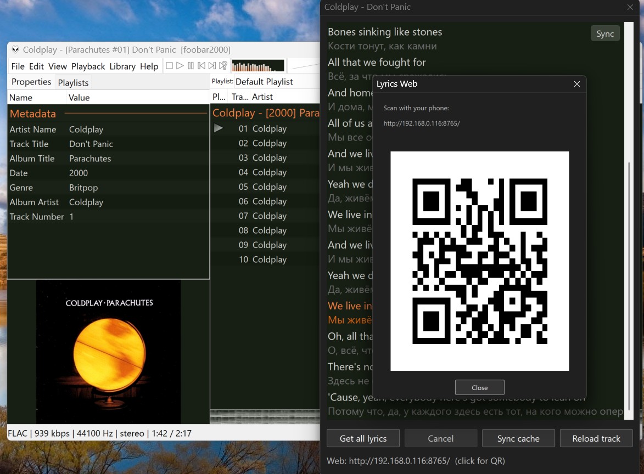Viewport: 644px width, 474px height.
Task: Click the Stop playback icon in foobar2000
Action: pyautogui.click(x=169, y=66)
